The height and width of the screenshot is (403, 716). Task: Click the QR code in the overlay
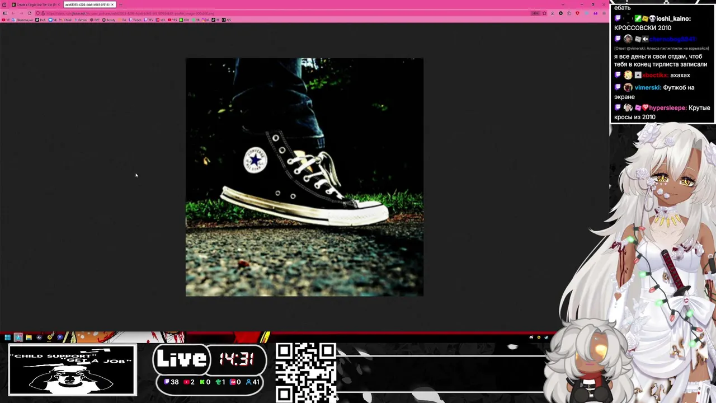[305, 372]
